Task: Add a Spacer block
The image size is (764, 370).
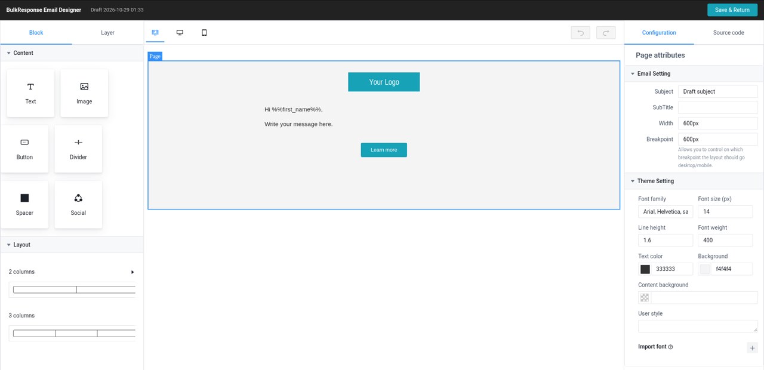Action: coord(24,205)
